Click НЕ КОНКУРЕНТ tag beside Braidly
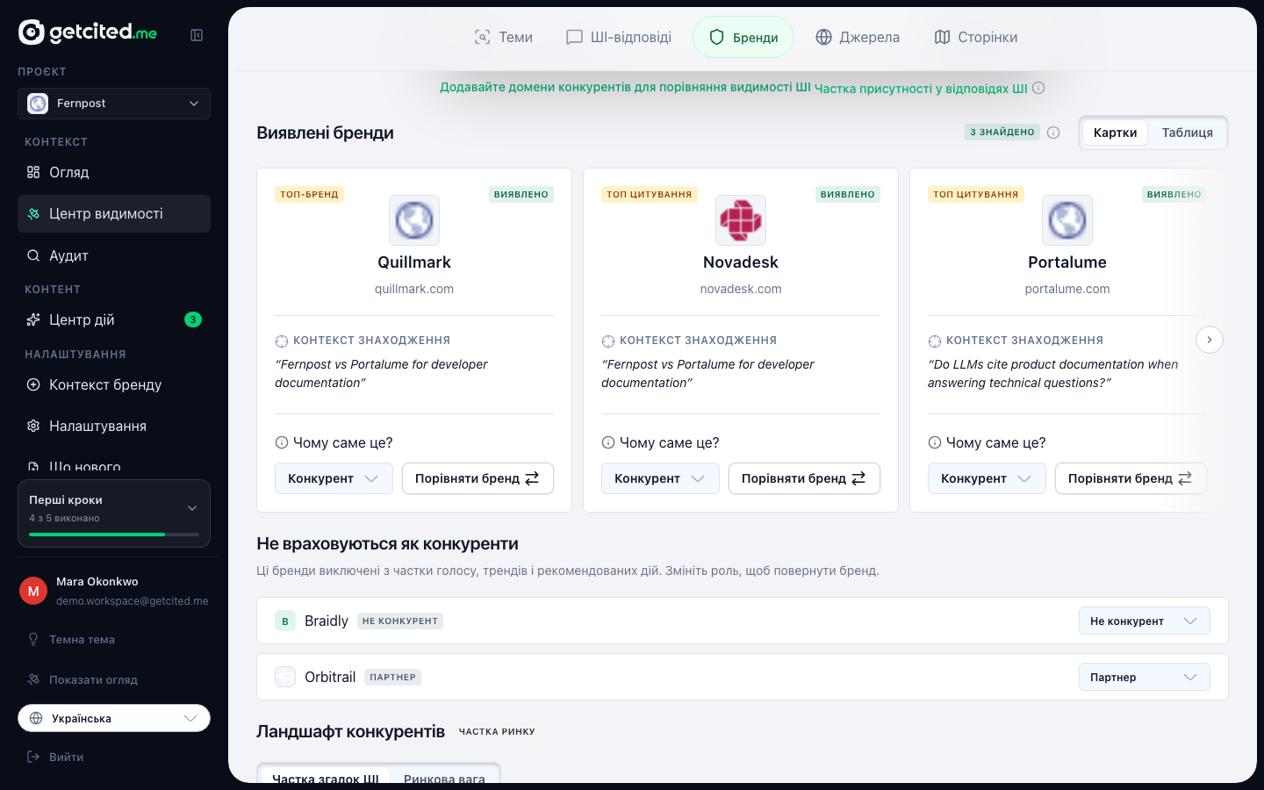The width and height of the screenshot is (1264, 790). 400,621
